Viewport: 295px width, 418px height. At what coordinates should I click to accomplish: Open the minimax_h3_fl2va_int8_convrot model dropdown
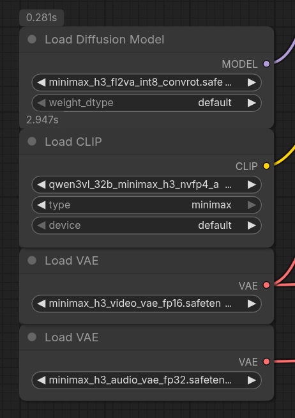point(146,82)
